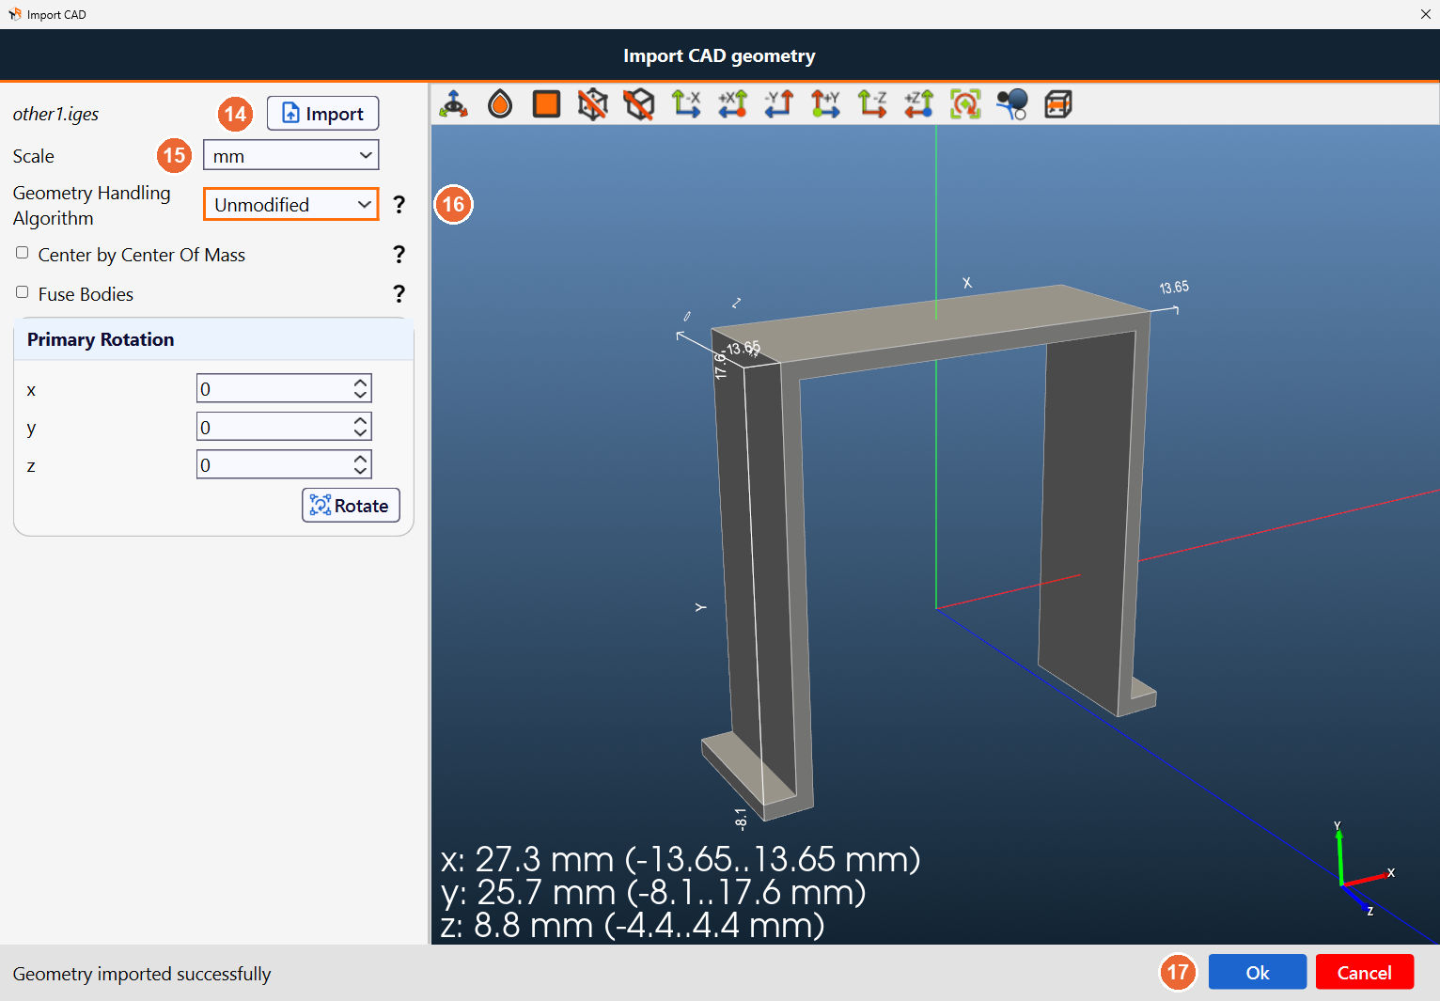This screenshot has width=1440, height=1001.
Task: Click the green-framed rotate view icon
Action: pyautogui.click(x=965, y=104)
